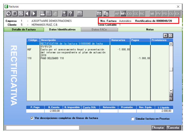Click the 110 code cell

(x=29, y=58)
